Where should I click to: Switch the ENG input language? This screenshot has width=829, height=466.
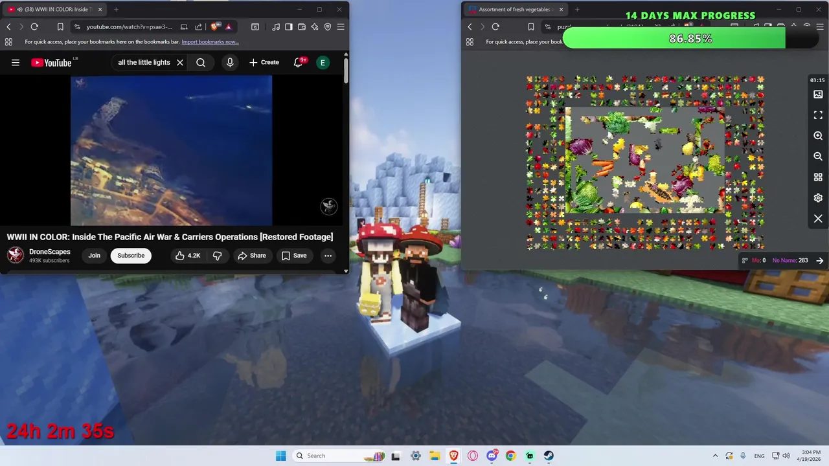coord(759,456)
